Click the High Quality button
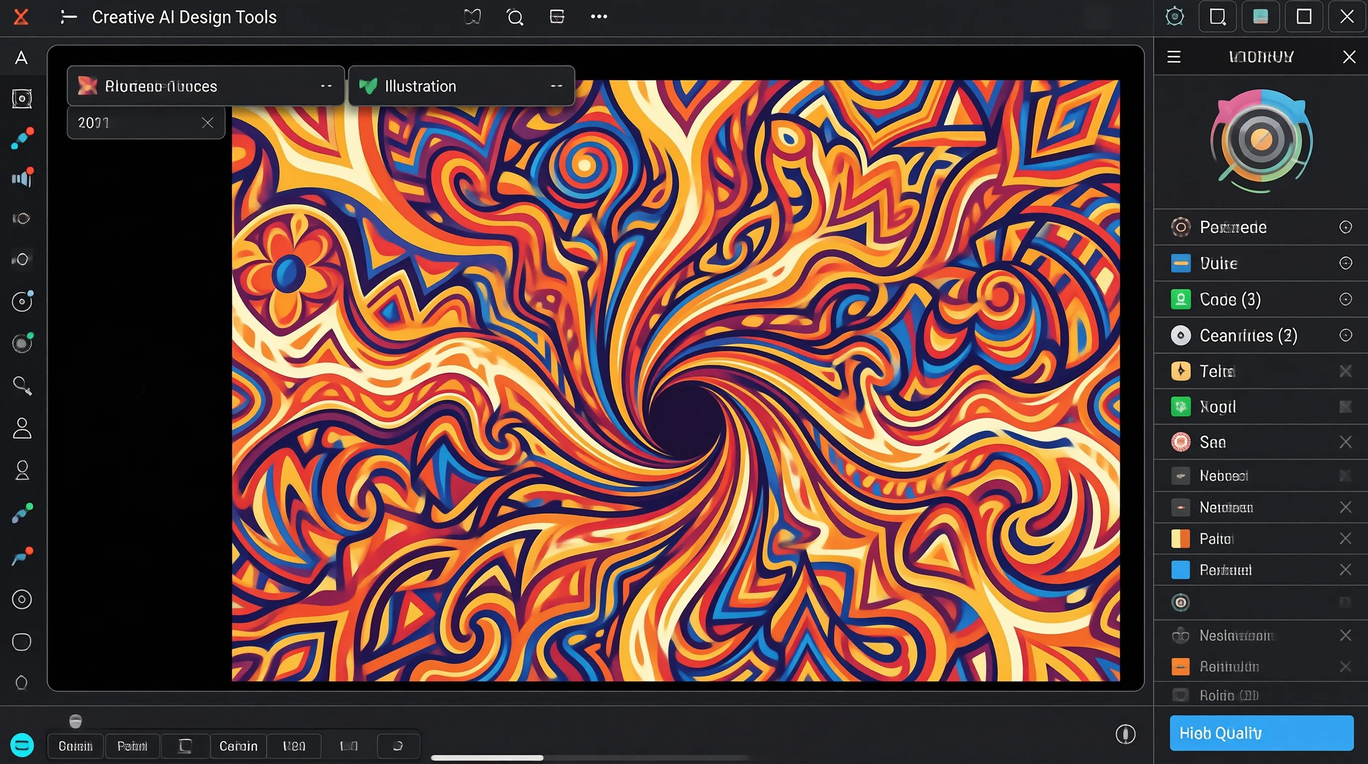The image size is (1368, 764). coord(1261,733)
